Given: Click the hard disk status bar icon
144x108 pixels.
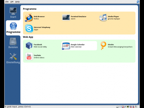Looking at the screenshot, I should pyautogui.click(x=117, y=107).
